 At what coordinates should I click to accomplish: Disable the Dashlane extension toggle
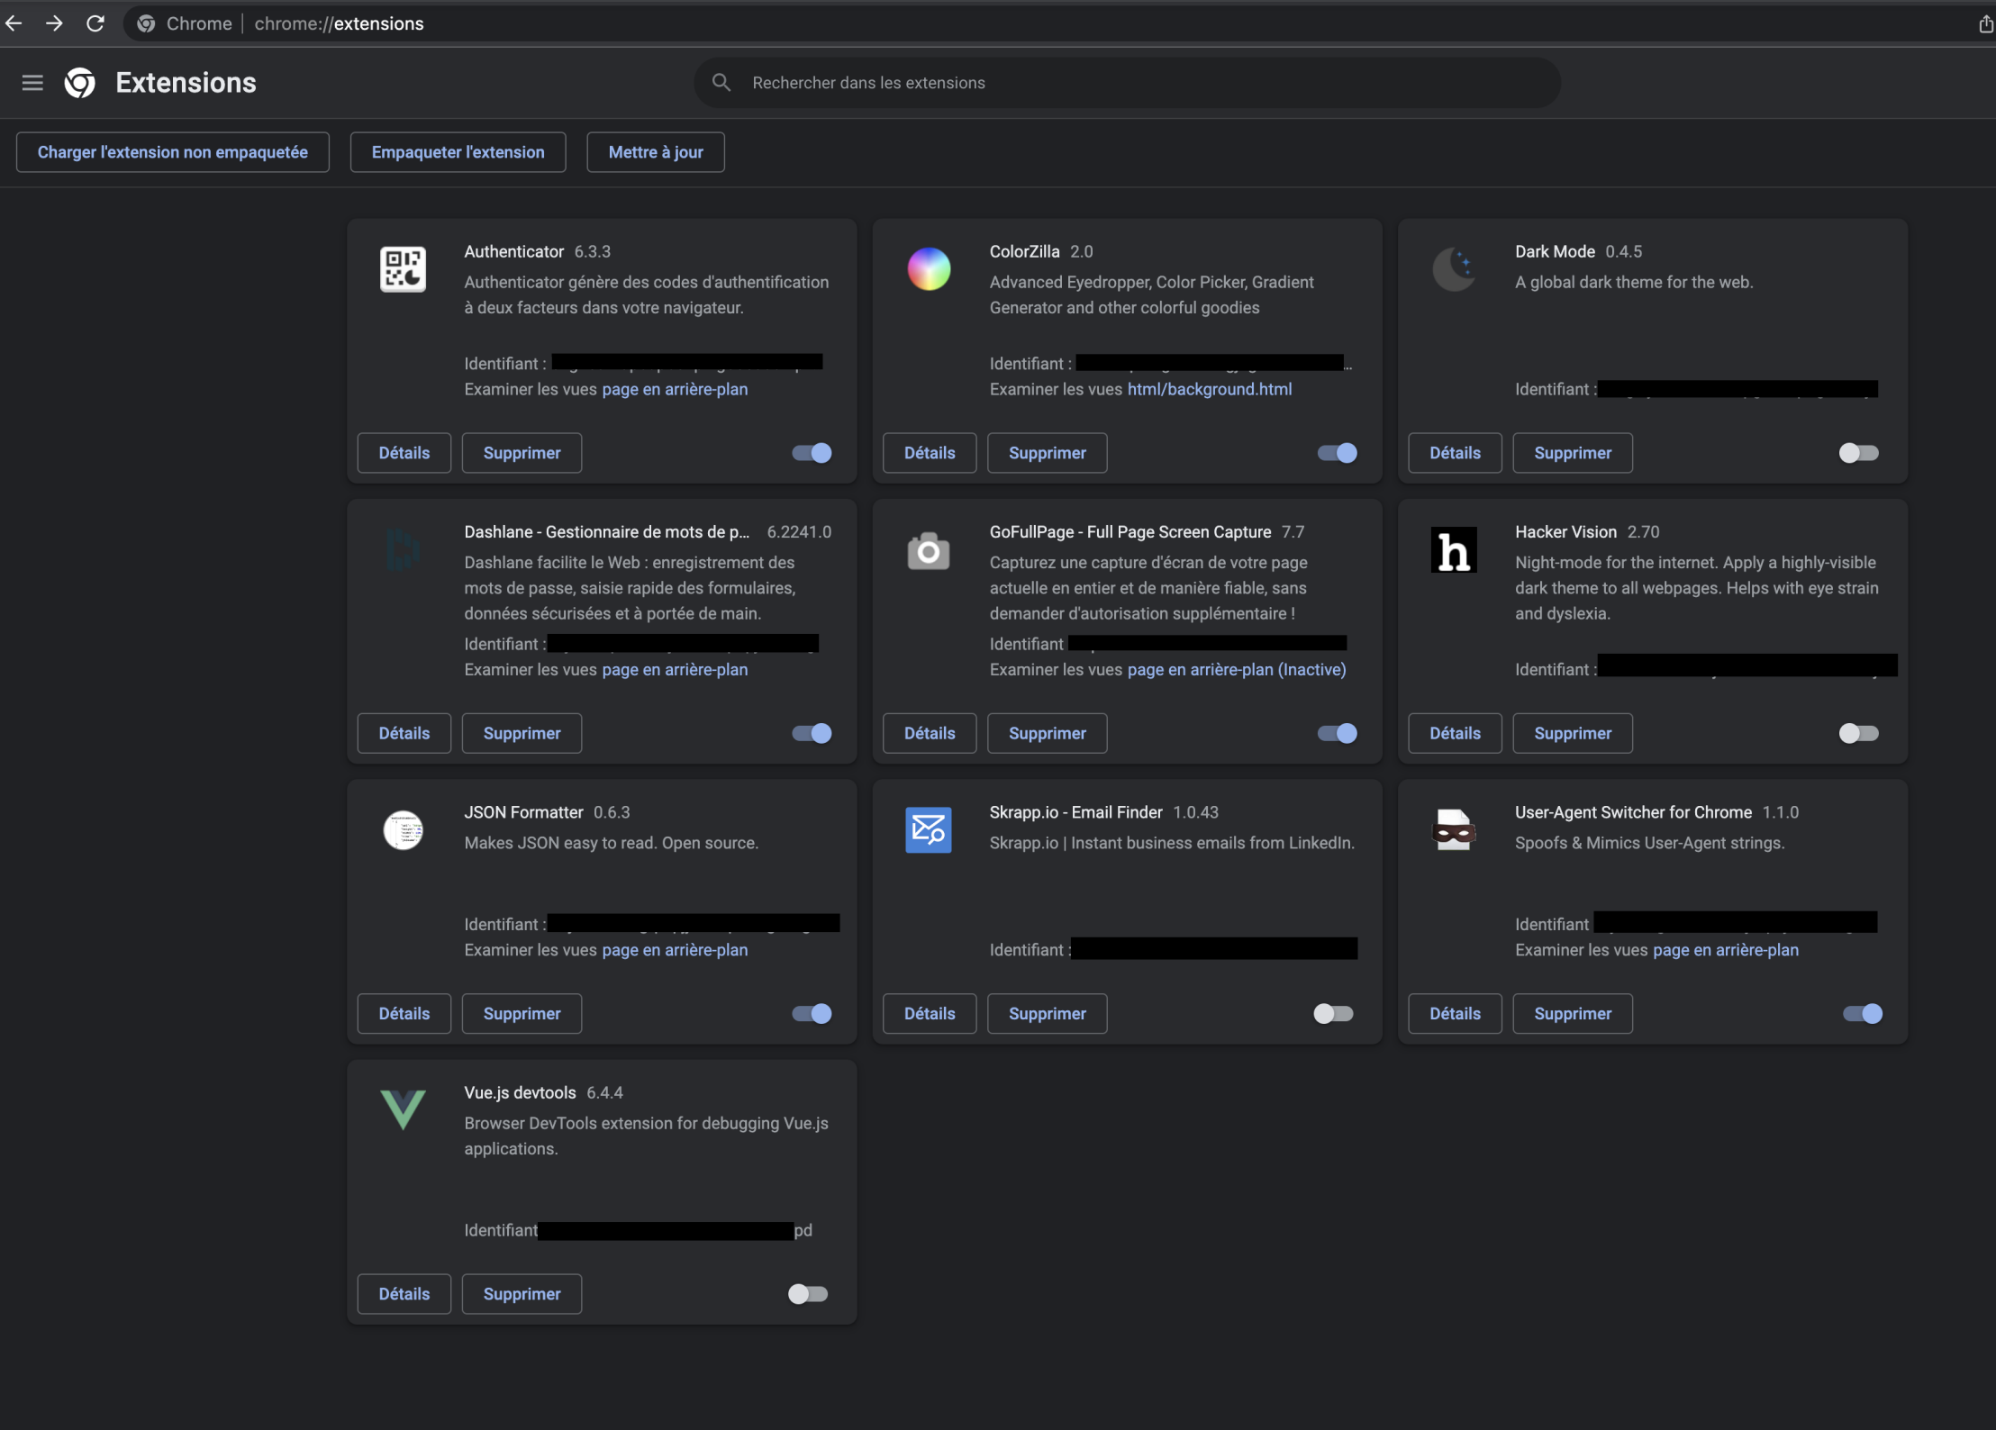pos(812,733)
